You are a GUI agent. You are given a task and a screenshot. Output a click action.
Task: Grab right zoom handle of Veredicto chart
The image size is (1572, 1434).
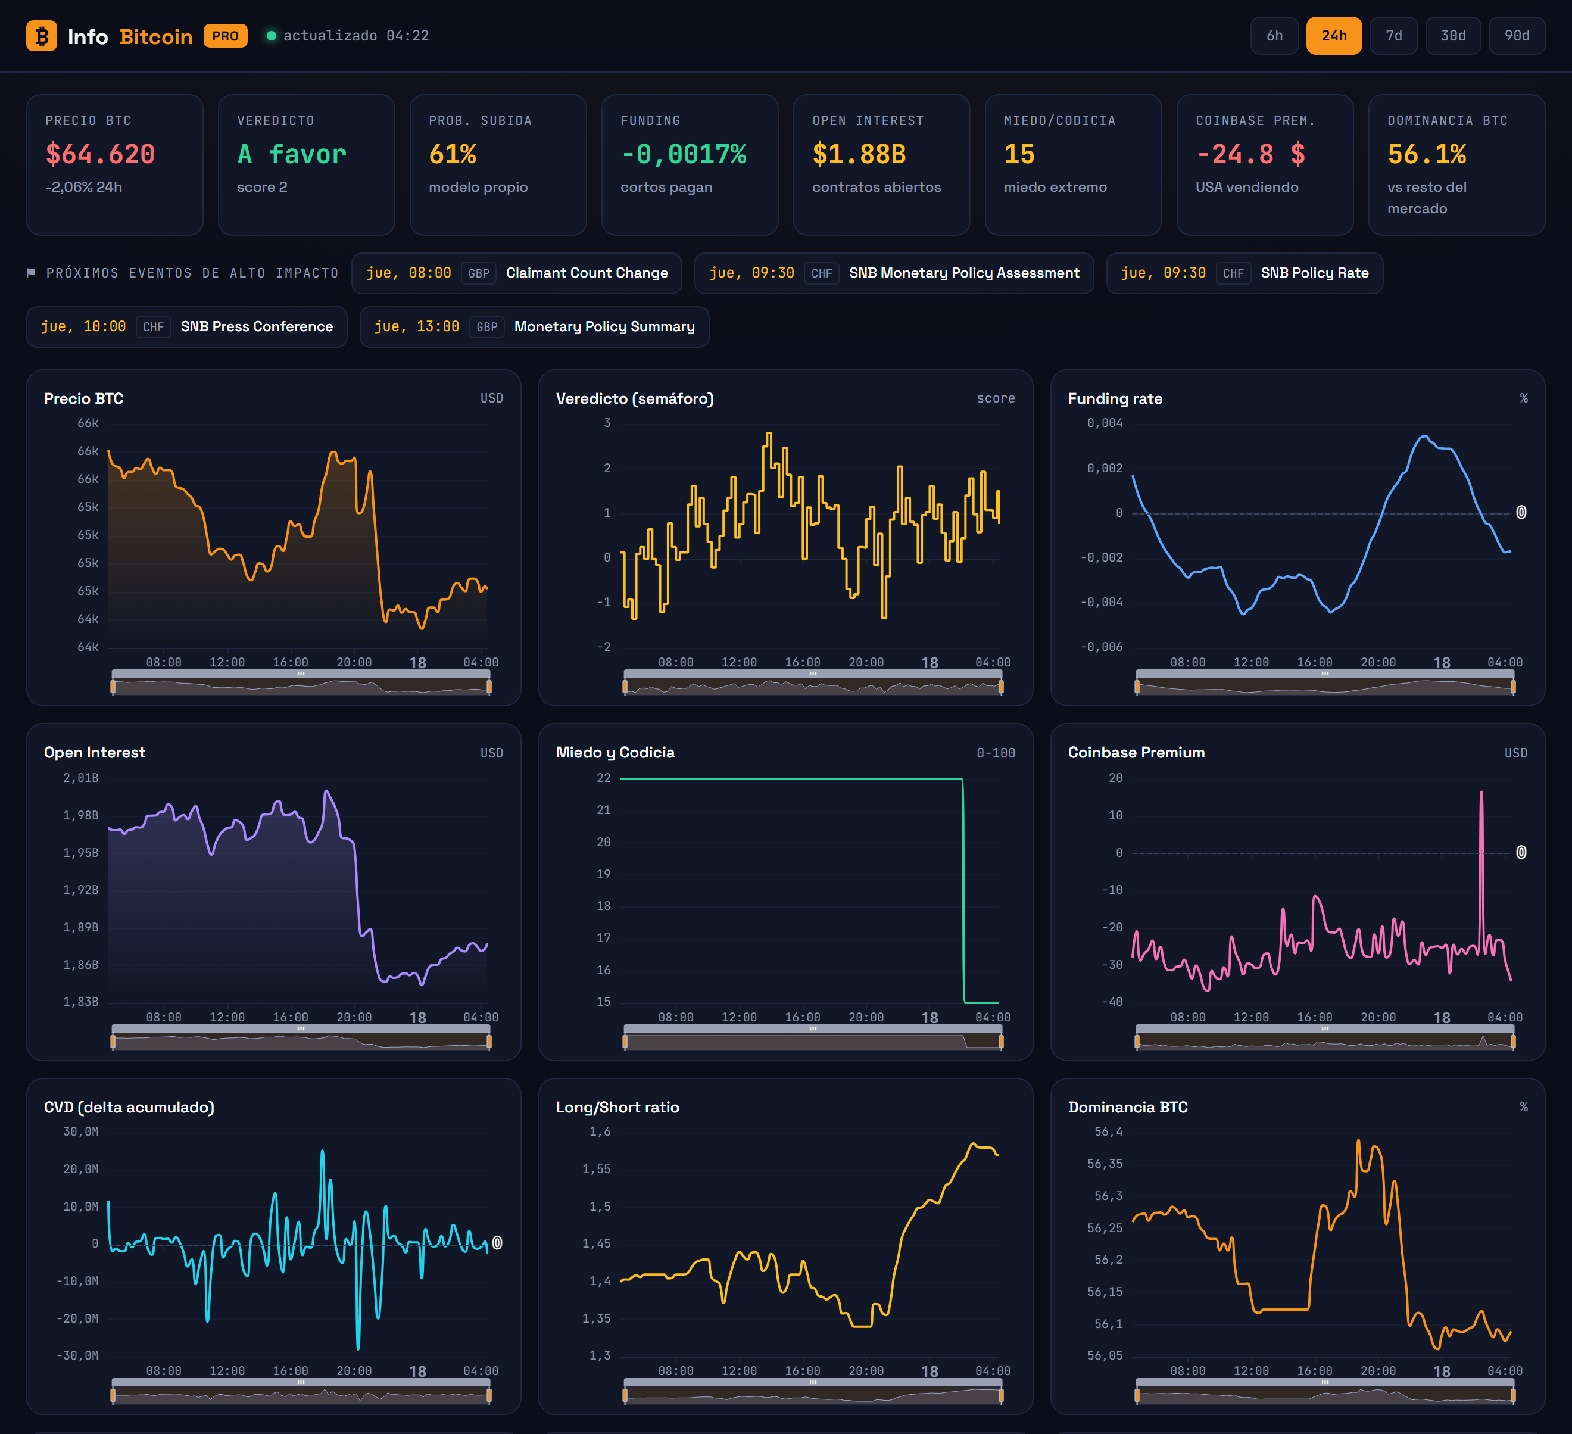pos(1000,687)
